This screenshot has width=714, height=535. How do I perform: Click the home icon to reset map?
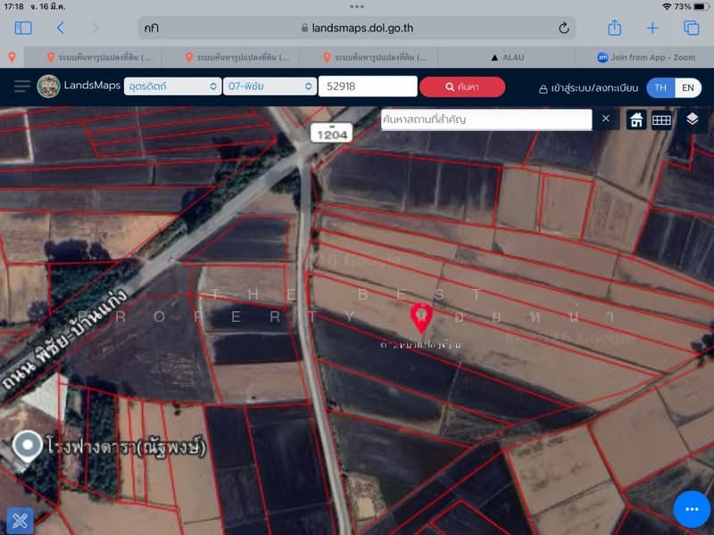click(638, 119)
